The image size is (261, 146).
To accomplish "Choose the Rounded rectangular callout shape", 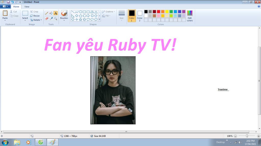I will [x=88, y=20].
